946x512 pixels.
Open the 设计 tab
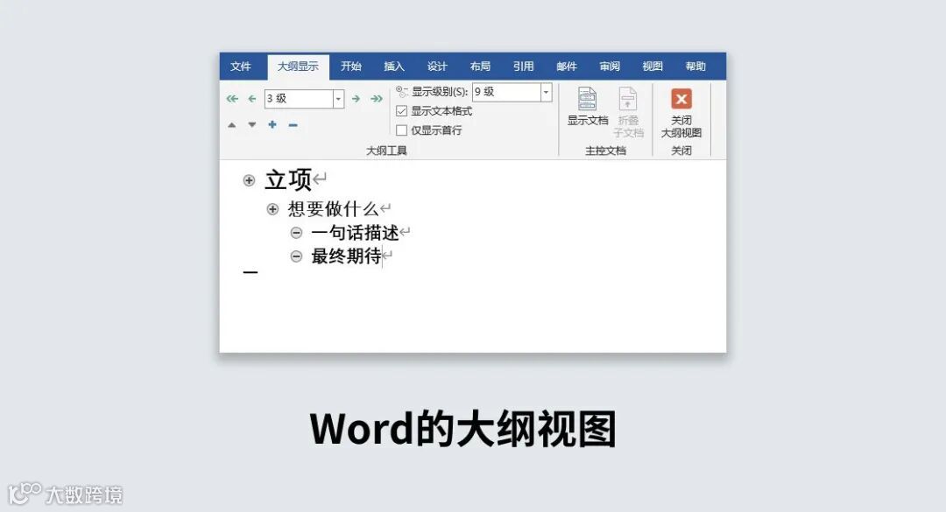point(437,67)
